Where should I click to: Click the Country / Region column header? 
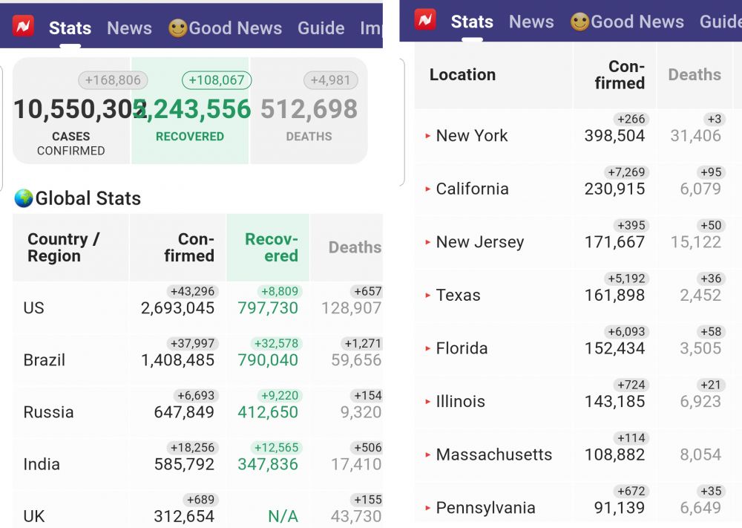(63, 247)
